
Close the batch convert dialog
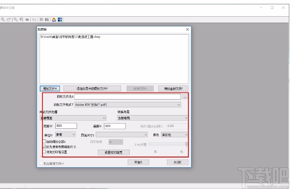click(x=187, y=30)
